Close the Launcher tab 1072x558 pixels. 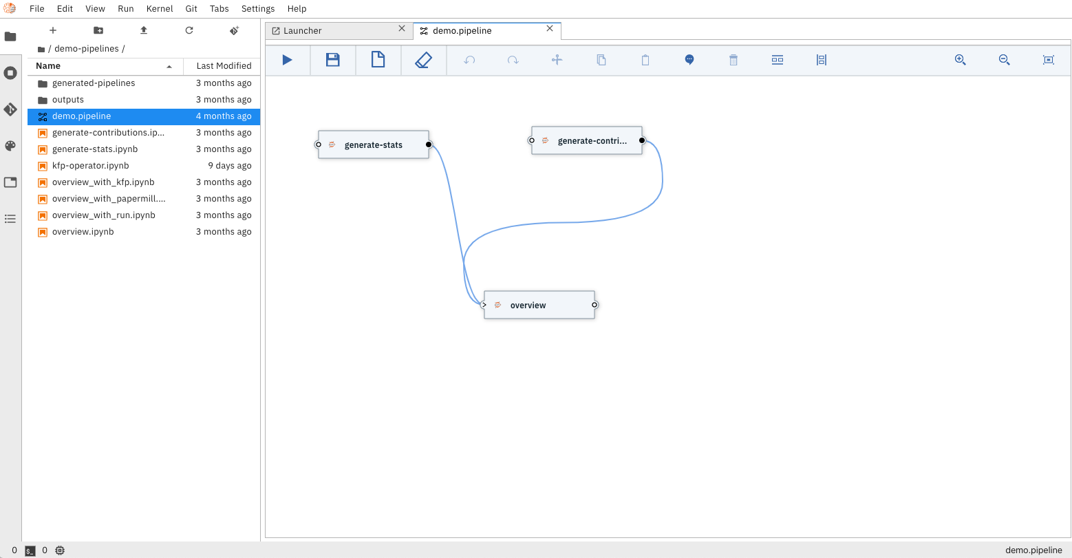pos(402,29)
